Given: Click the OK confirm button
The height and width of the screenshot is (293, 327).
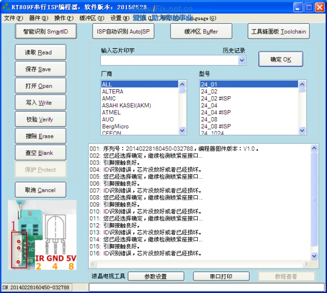Looking at the screenshot, I should tap(280, 60).
